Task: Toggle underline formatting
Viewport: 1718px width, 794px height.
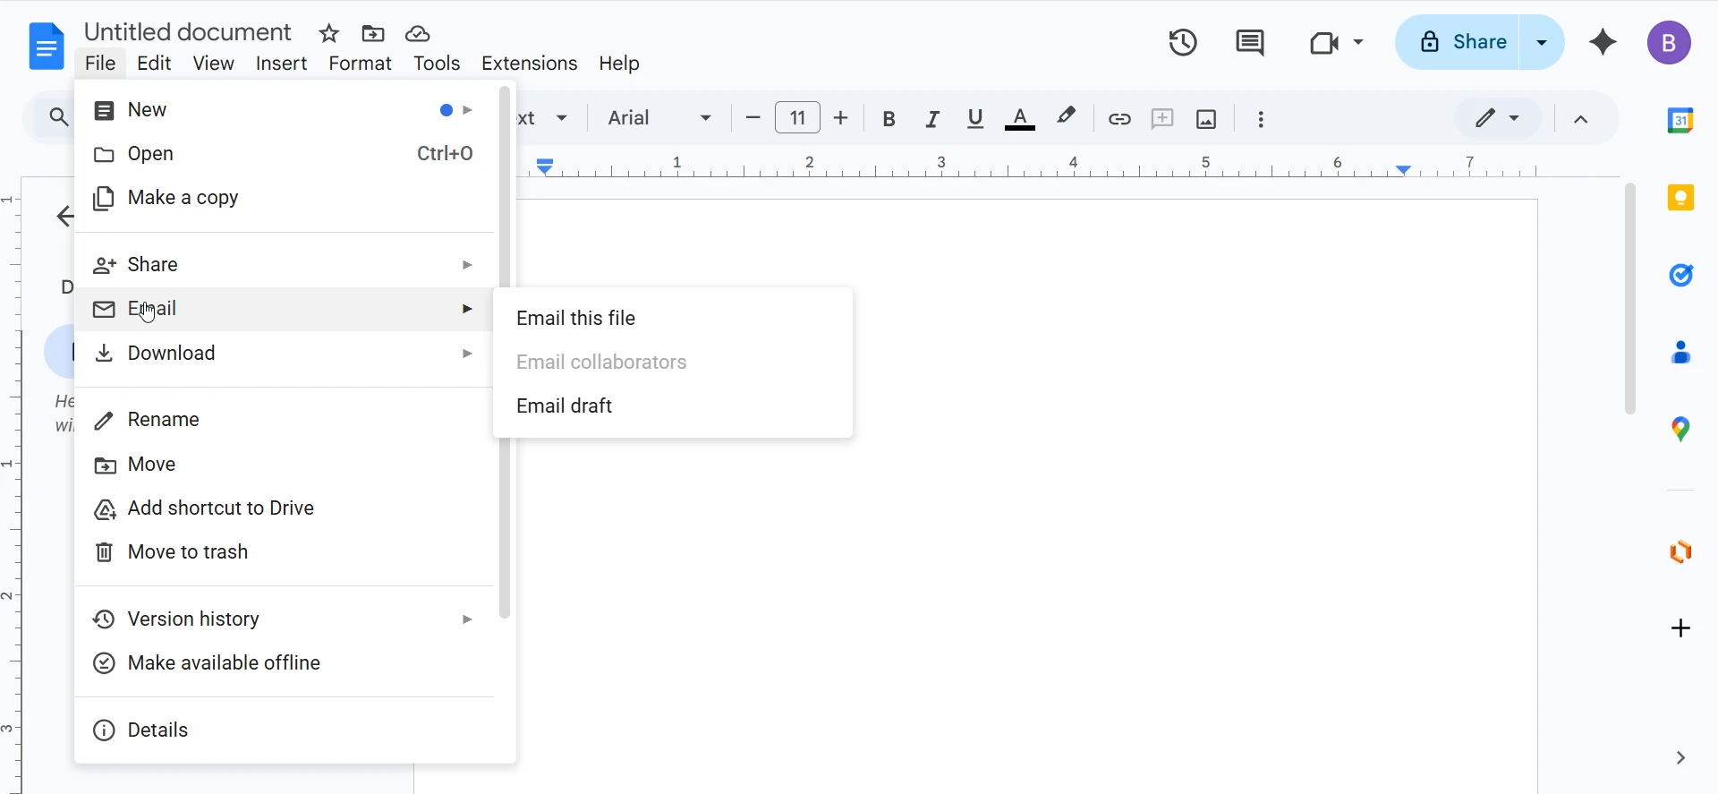Action: (975, 118)
